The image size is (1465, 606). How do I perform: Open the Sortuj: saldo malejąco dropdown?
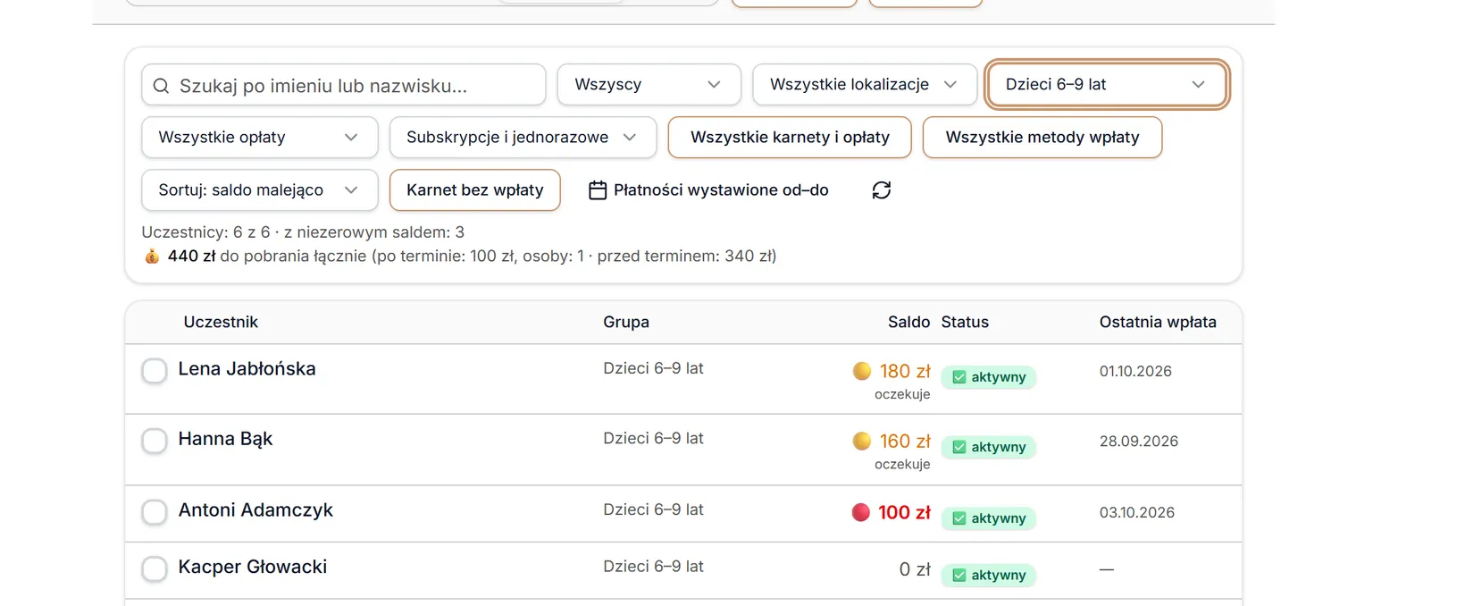coord(259,190)
